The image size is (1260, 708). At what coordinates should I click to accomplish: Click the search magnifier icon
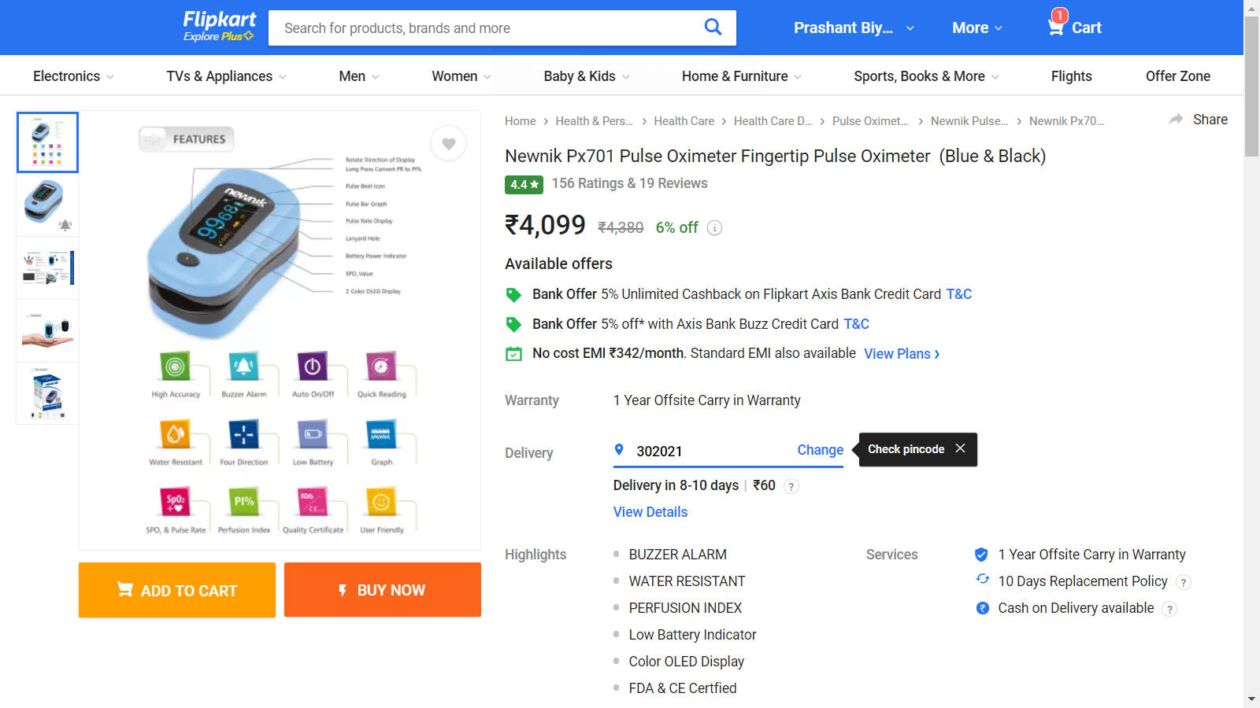[713, 28]
